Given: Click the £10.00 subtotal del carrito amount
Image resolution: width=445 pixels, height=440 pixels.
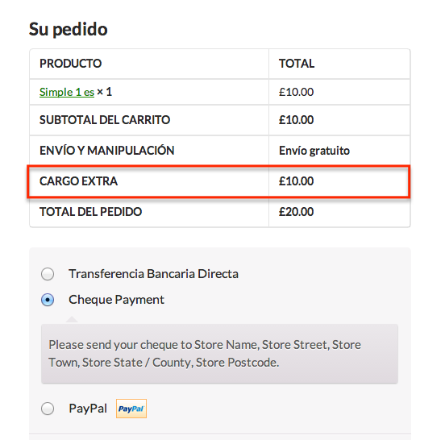Looking at the screenshot, I should coord(296,120).
